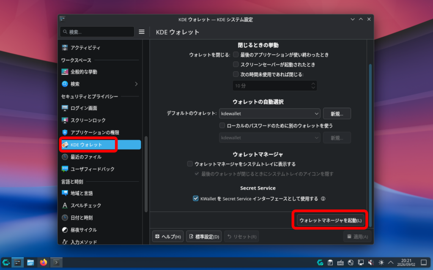Click the ウォレットマネージャを起動 button
The width and height of the screenshot is (433, 270).
pyautogui.click(x=330, y=220)
